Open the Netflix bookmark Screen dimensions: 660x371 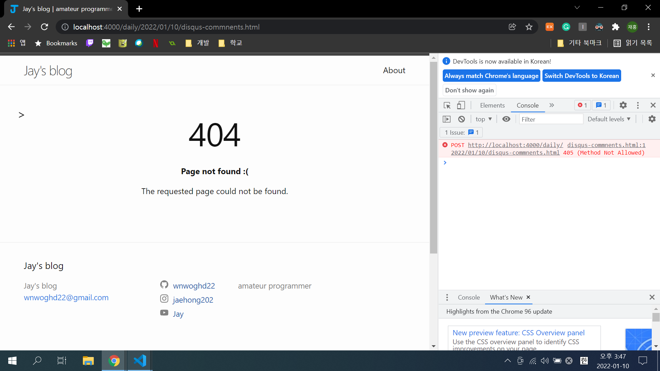point(156,43)
